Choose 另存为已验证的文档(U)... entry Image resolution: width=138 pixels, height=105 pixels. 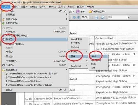35,35
